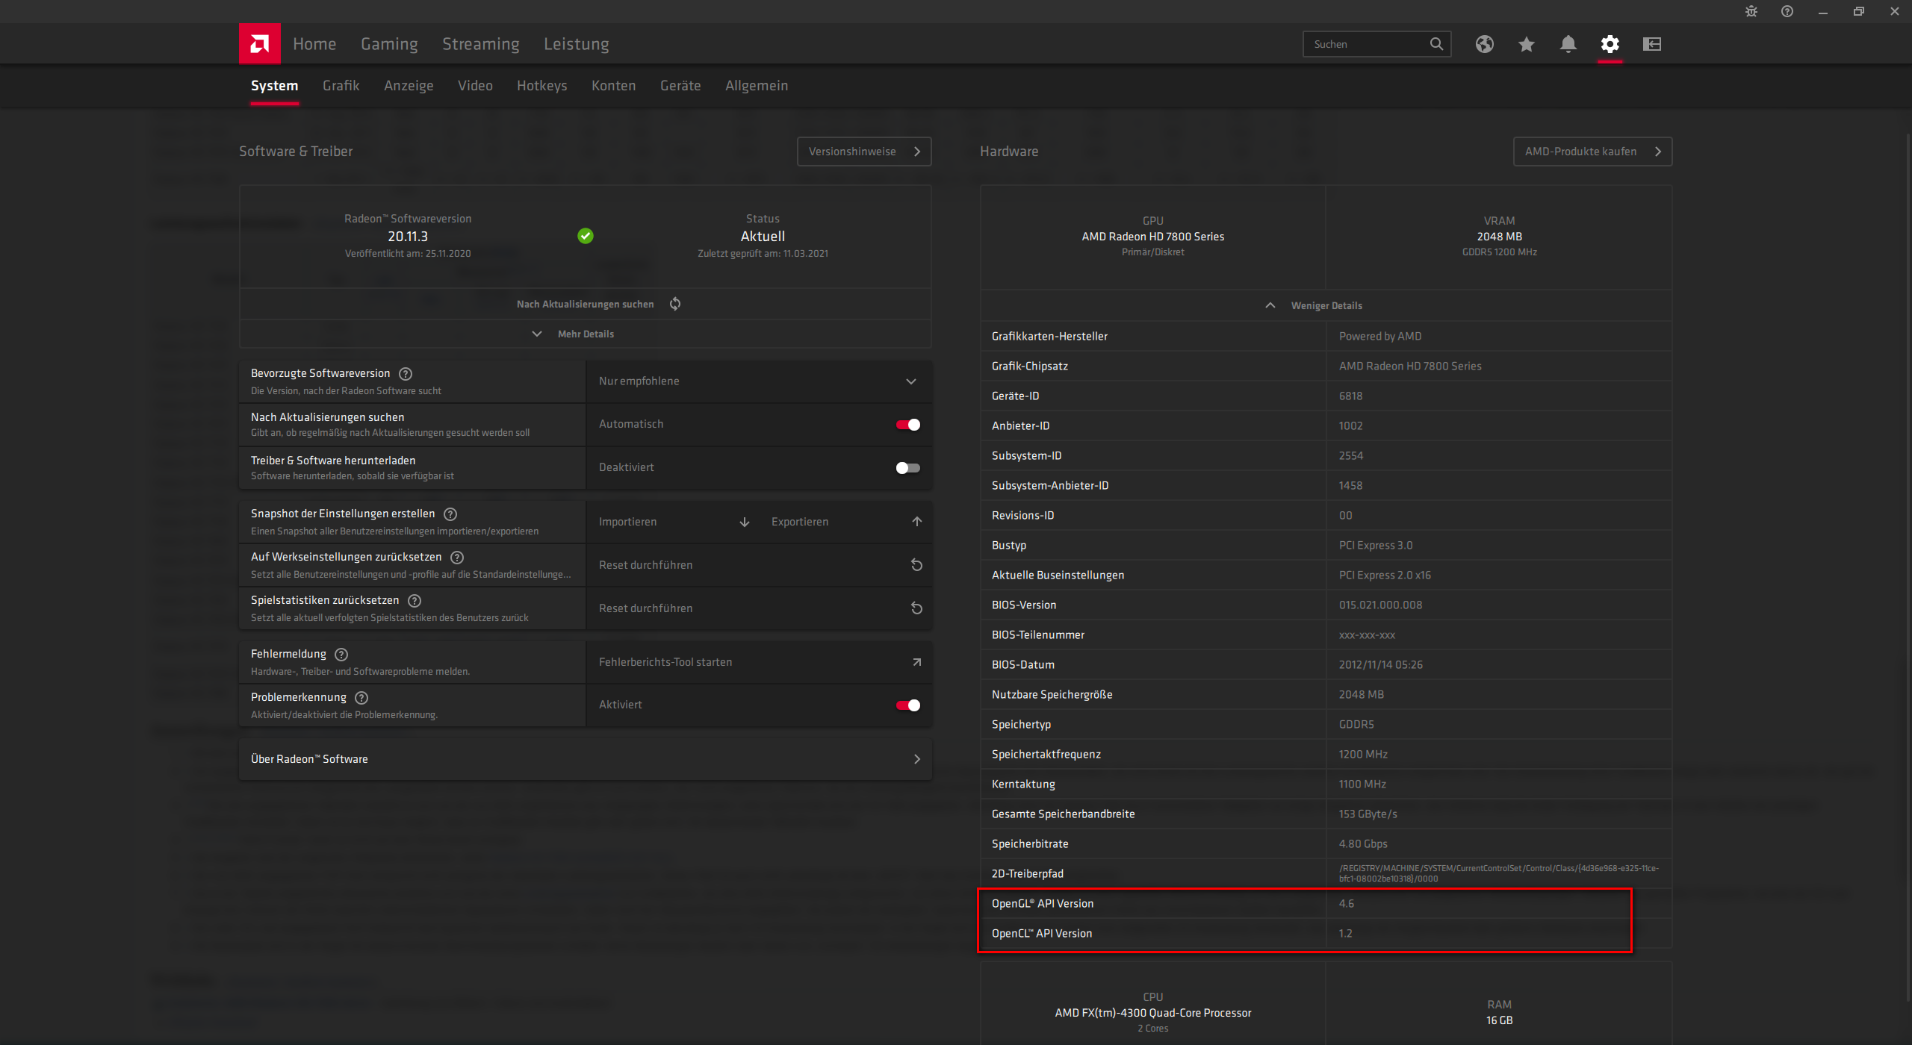Screen dimensions: 1912x1045
Task: Click the Importieren down arrow icon
Action: [x=745, y=522]
